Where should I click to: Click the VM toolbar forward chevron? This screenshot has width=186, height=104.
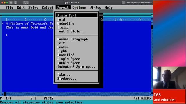[28, 3]
